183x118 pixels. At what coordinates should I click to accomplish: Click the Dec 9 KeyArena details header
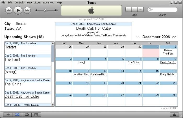(x=94, y=24)
